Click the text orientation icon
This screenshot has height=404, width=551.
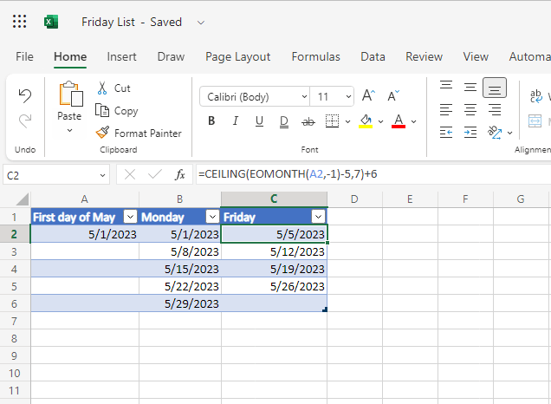495,133
